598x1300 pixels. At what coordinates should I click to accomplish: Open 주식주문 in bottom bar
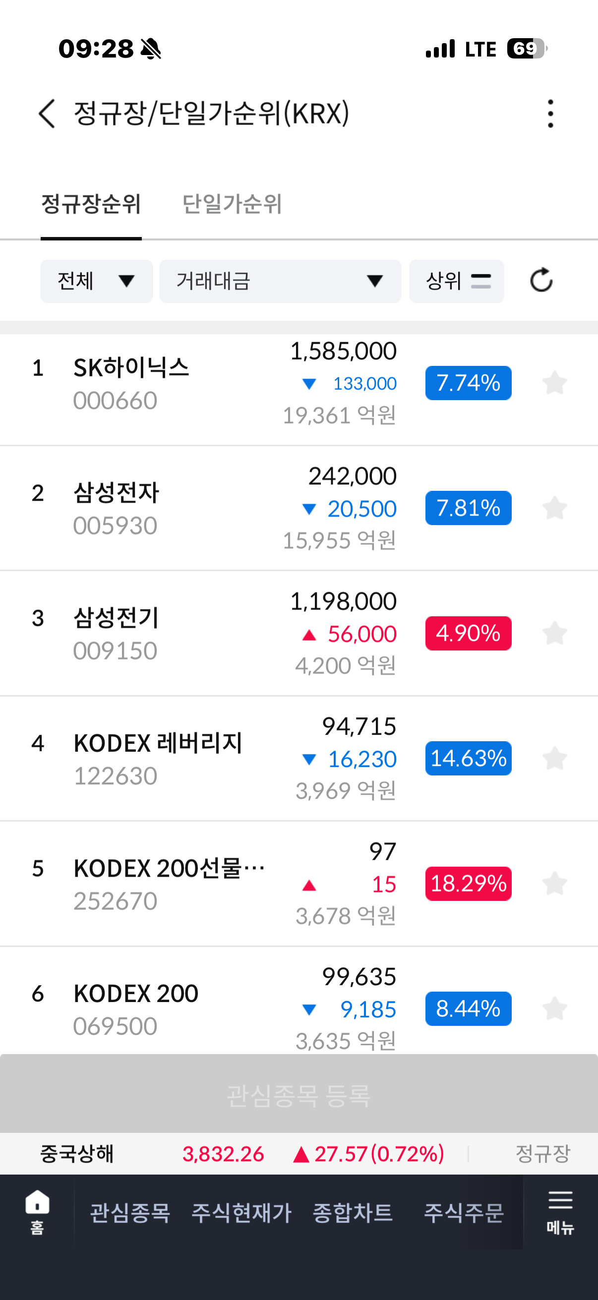tap(464, 1213)
